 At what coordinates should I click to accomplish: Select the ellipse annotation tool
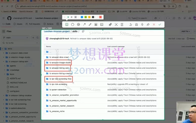pyautogui.click(x=72, y=25)
